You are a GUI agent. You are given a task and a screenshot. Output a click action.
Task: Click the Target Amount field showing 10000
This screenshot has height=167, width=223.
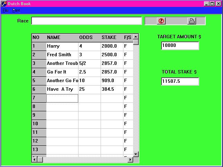coord(180,46)
